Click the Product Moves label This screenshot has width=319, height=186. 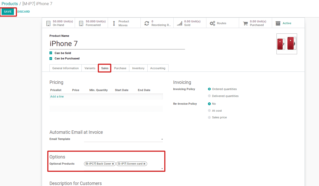click(x=124, y=23)
